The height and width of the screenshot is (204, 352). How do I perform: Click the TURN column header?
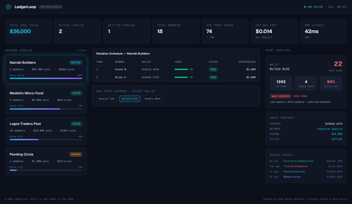coord(100,62)
